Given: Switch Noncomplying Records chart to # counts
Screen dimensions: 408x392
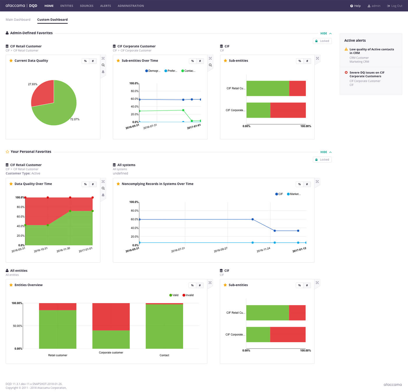Looking at the screenshot, I should [x=307, y=184].
